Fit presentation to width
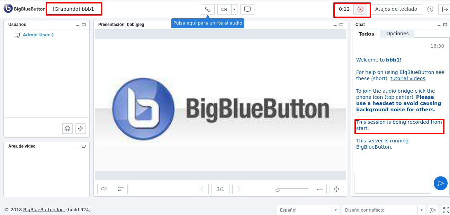This screenshot has height=215, width=450. click(x=320, y=189)
